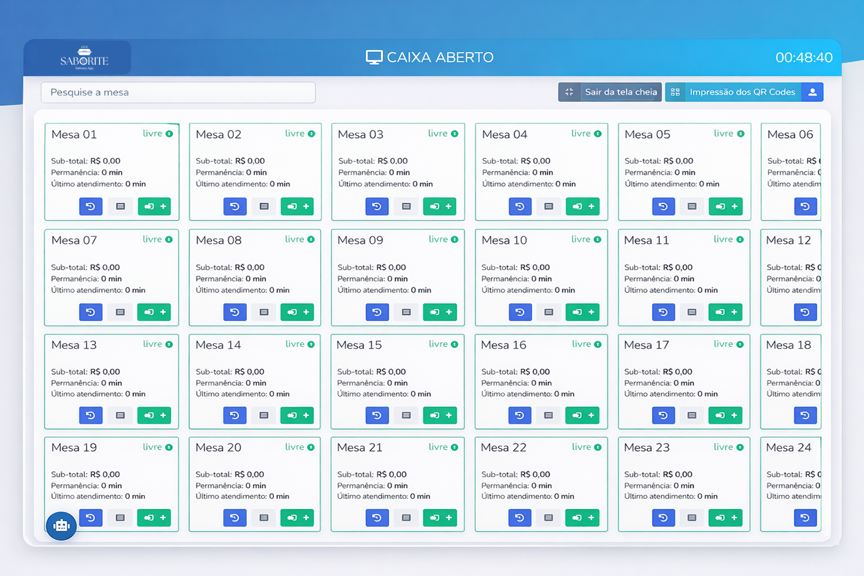The height and width of the screenshot is (576, 864).
Task: Click the green add-order button on Mesa 11
Action: pyautogui.click(x=726, y=312)
